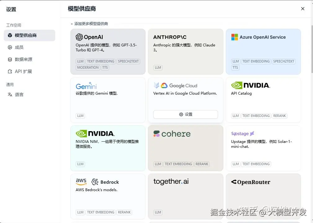The image size is (313, 223).
Task: Click 'AWS Bedrock's models.' description
Action: point(96,190)
